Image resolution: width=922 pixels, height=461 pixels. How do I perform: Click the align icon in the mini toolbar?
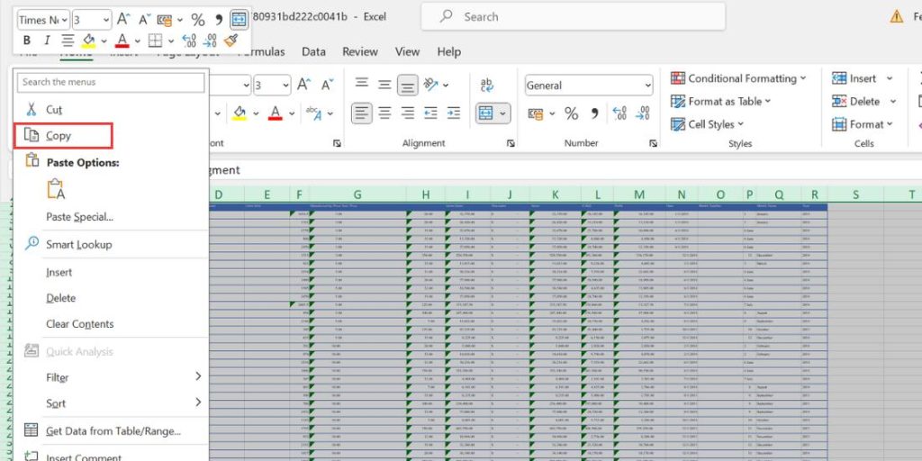click(x=68, y=41)
